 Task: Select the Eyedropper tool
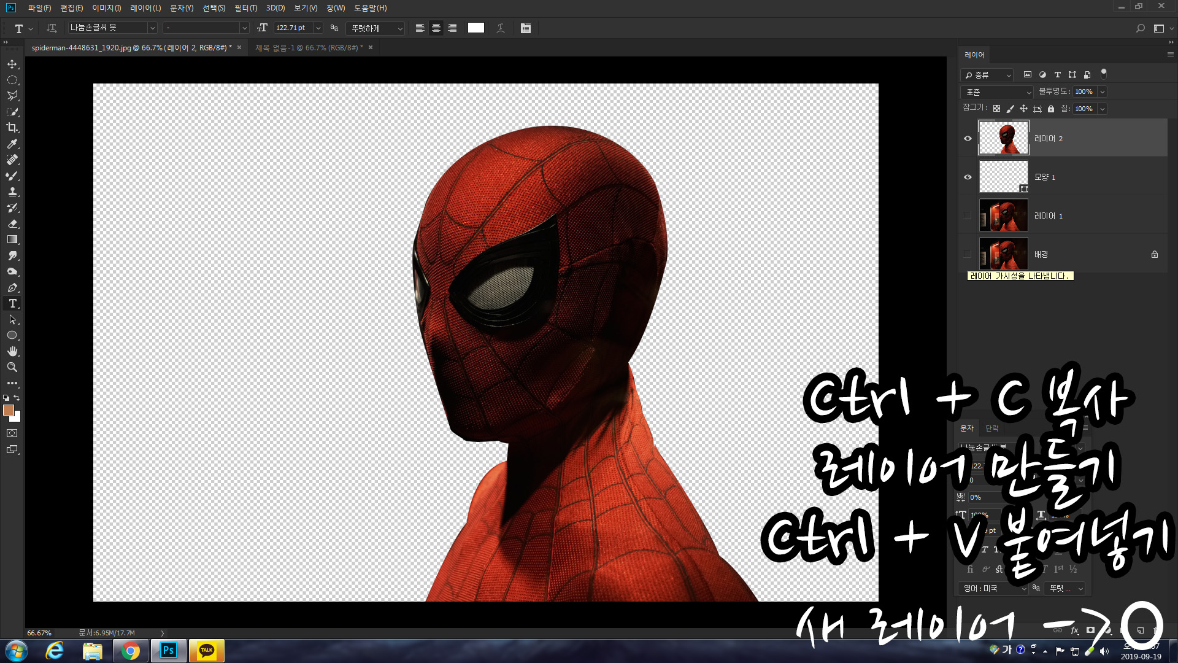tap(12, 144)
